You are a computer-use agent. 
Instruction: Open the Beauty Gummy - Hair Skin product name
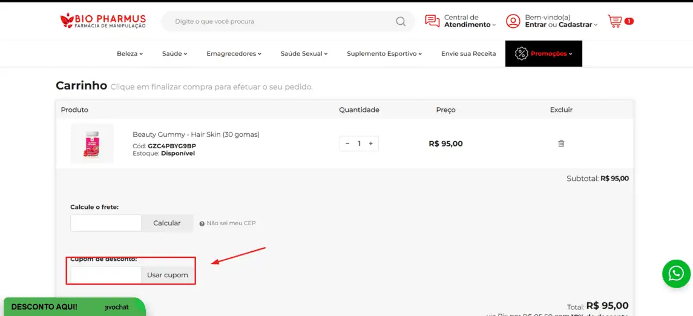(x=195, y=134)
